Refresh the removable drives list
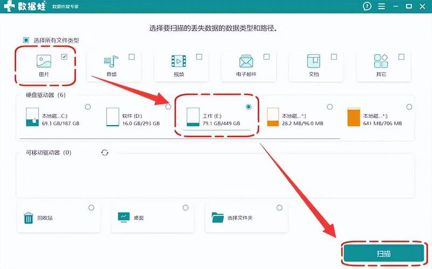The height and width of the screenshot is (269, 432). [x=105, y=153]
